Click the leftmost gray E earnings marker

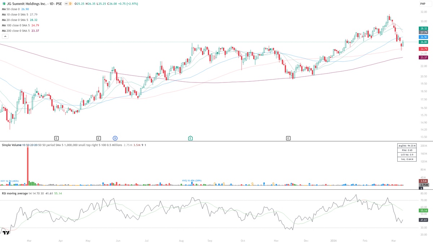tap(56, 138)
